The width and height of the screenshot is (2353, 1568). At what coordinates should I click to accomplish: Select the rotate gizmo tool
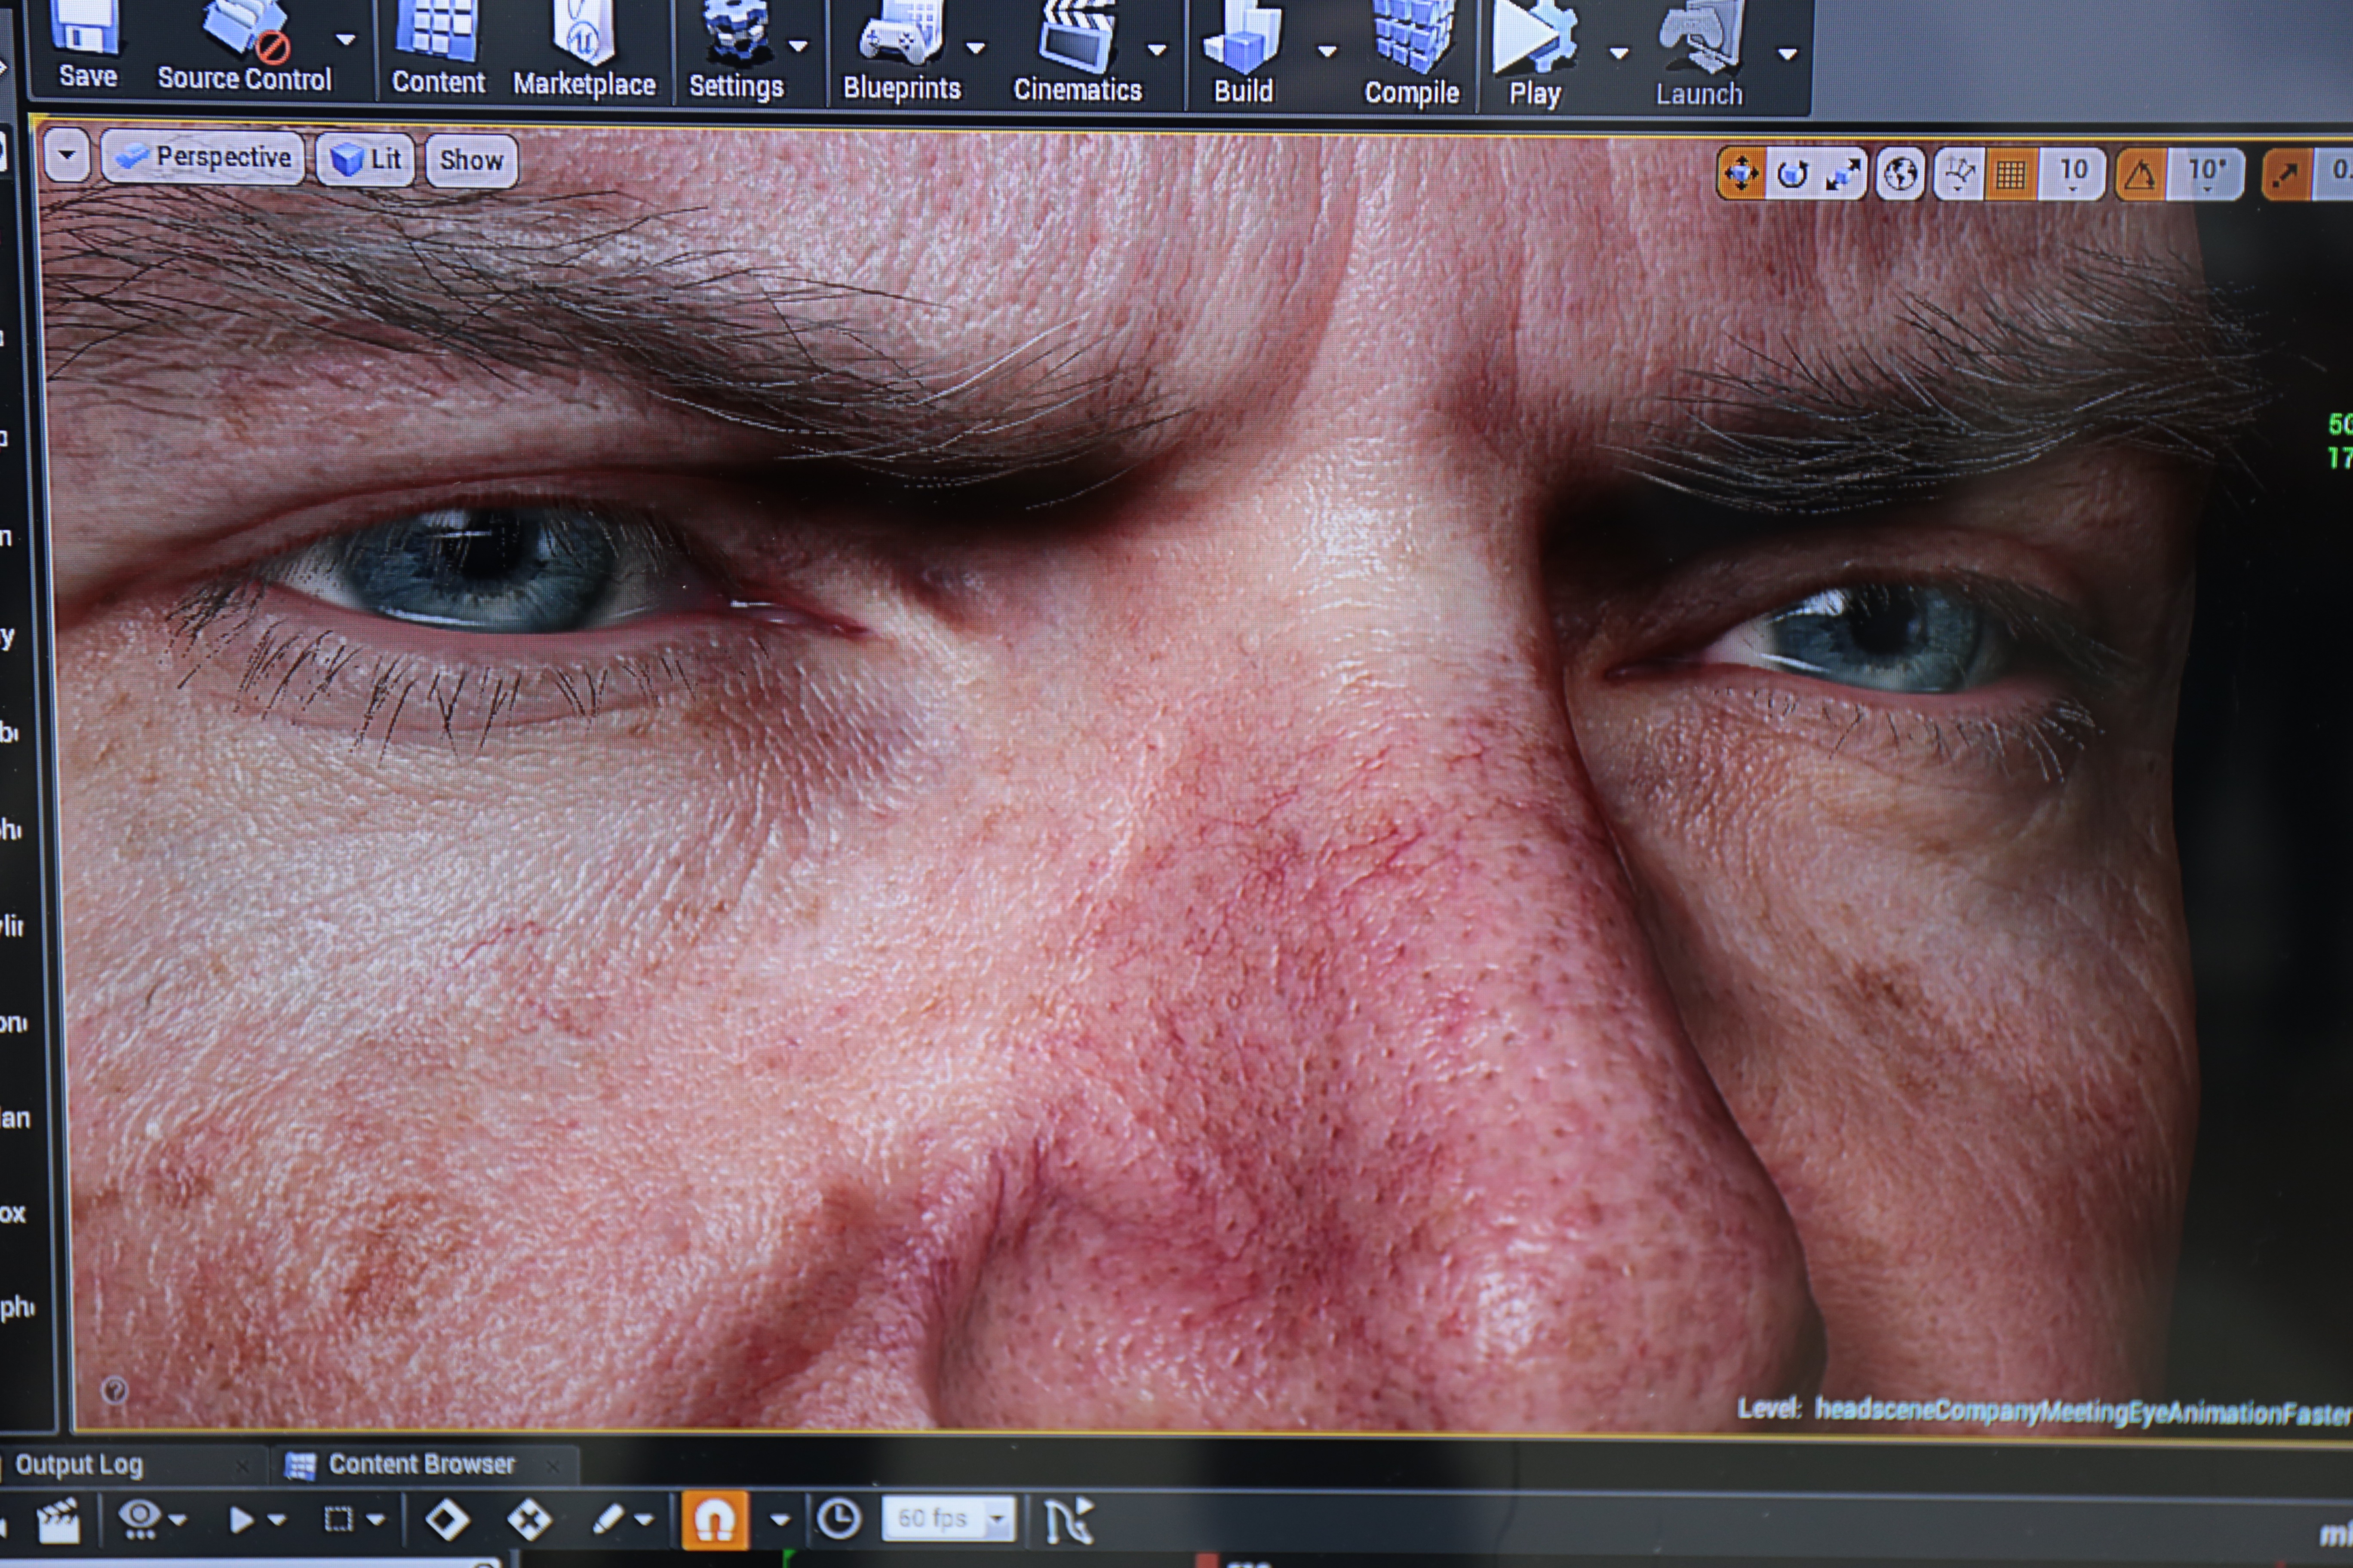[x=1792, y=175]
